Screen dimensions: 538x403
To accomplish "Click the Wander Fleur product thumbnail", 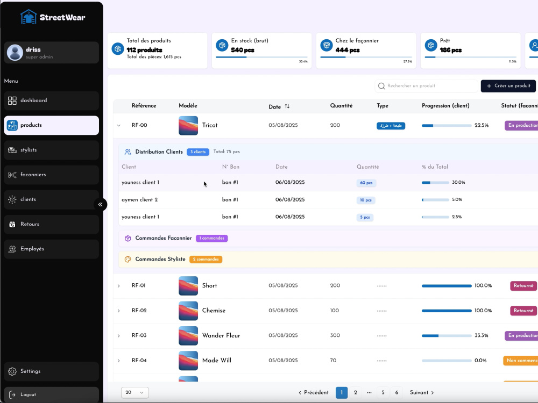I will pyautogui.click(x=188, y=336).
